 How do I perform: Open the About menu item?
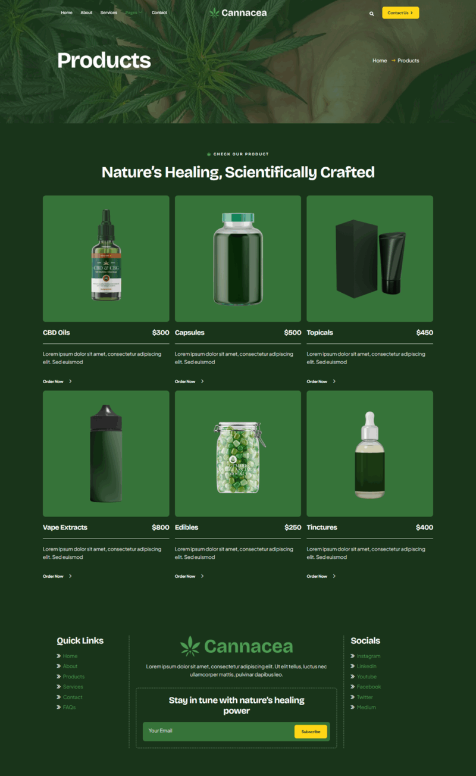tap(86, 12)
